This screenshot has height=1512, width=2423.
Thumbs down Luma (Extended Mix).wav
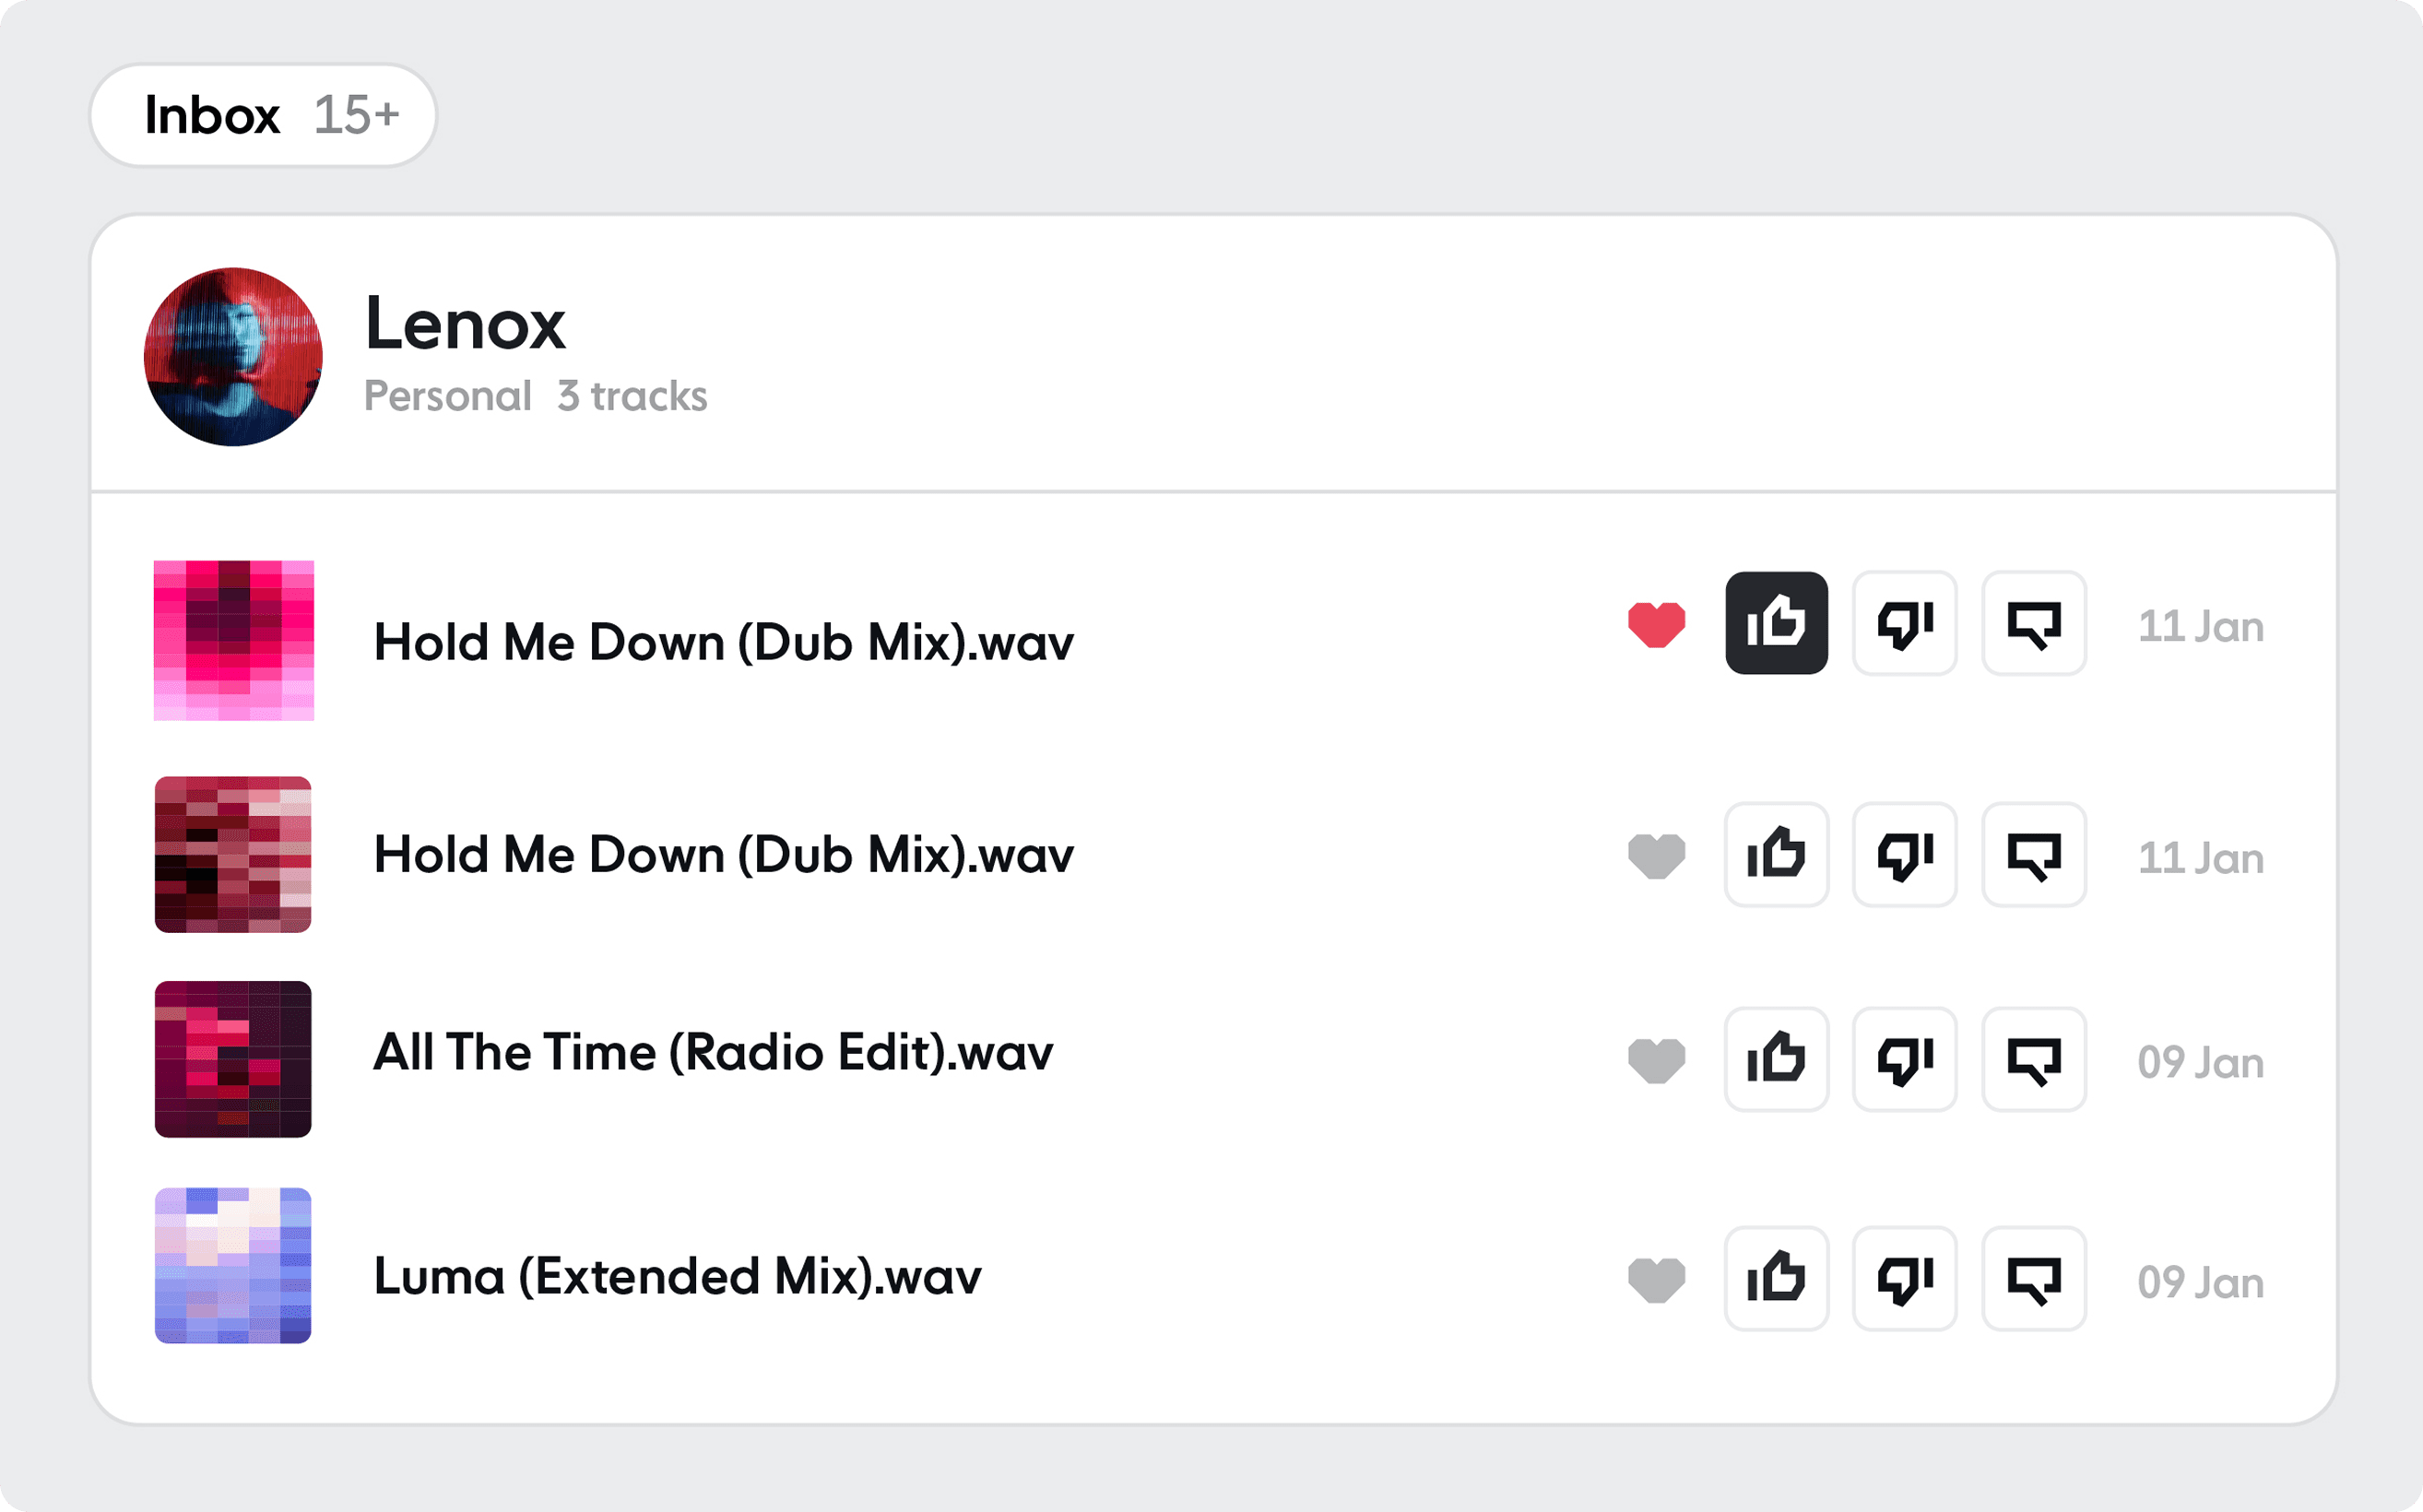(1904, 1278)
